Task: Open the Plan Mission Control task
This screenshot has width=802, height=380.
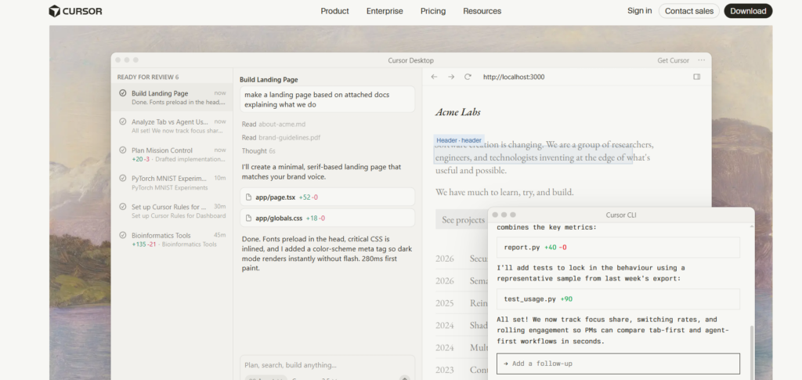Action: (x=172, y=154)
